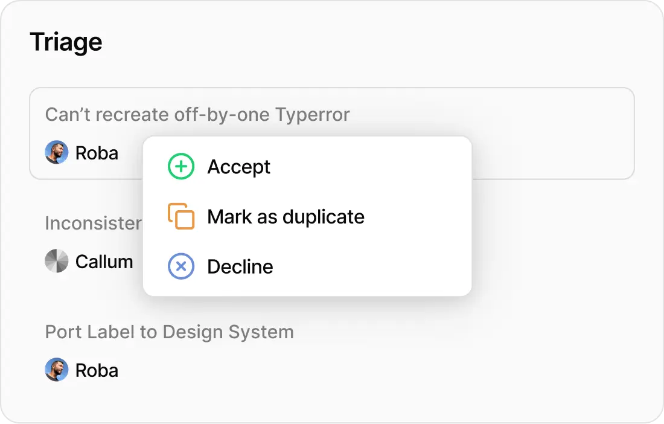Open the Can't recreate off-by-one Typerror issue
Screen dimensions: 664x424
(198, 115)
